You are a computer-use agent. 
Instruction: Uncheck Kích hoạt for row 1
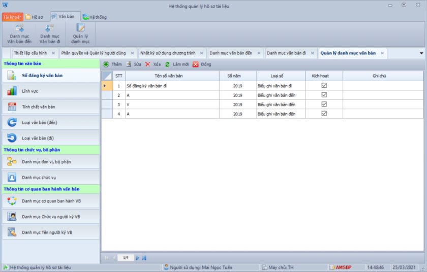(x=324, y=86)
